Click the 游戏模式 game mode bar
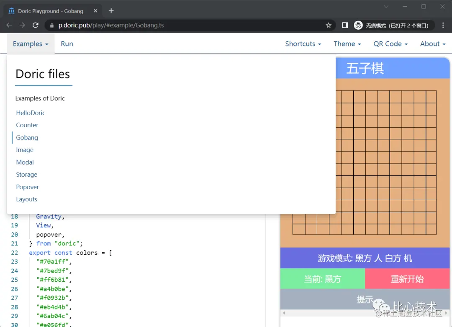Viewport: 452px width, 327px height. (365, 258)
